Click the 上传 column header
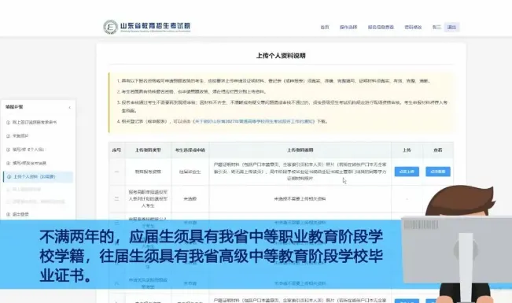 (407, 150)
